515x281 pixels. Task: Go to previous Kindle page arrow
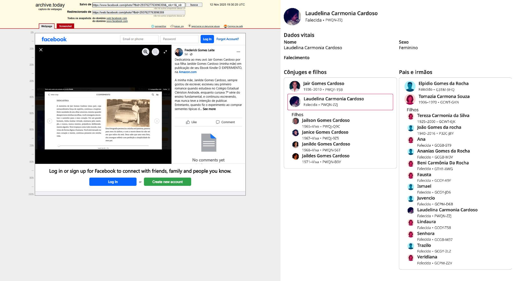click(x=50, y=121)
